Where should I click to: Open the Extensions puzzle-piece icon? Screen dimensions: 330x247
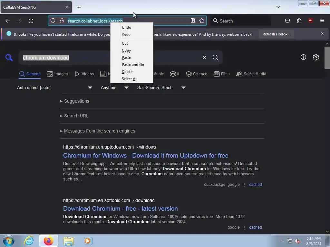point(299,21)
